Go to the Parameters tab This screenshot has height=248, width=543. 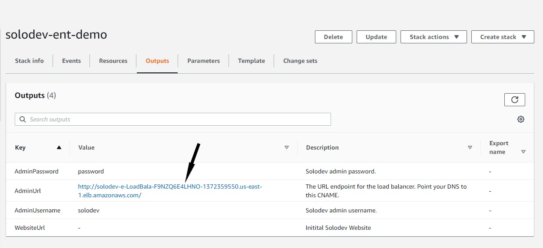click(204, 61)
